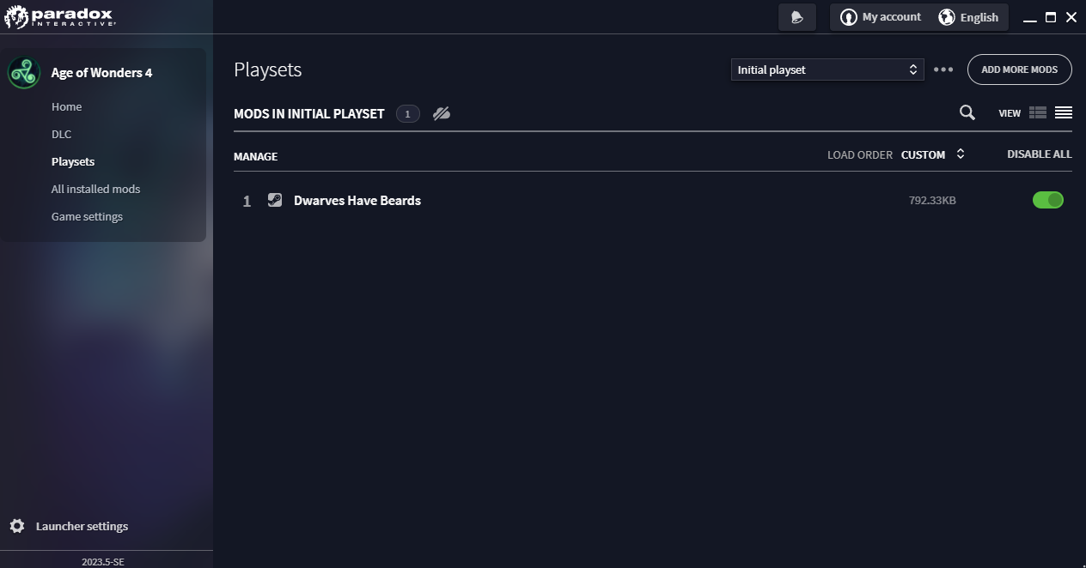Select the Dwarves Have Beards mod row
This screenshot has width=1086, height=568.
[357, 201]
